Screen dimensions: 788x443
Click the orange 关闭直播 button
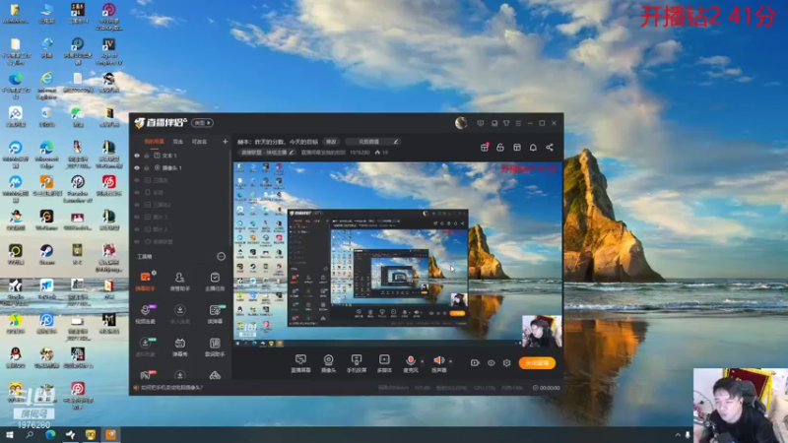point(537,362)
